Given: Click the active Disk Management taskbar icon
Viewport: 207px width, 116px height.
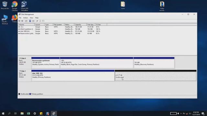Looking at the screenshot, I should coord(54,113).
